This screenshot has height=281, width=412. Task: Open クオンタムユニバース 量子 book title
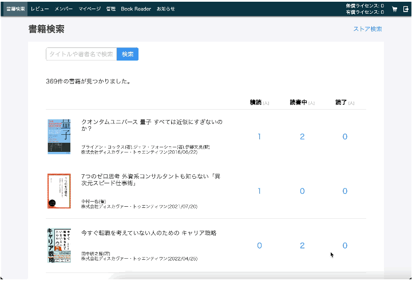click(x=152, y=126)
